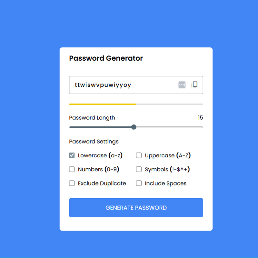Screen dimensions: 258x258
Task: Click the Password Length slider handle
Action: click(x=134, y=127)
